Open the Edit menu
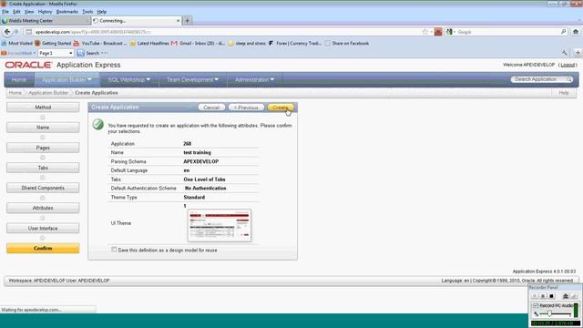 pyautogui.click(x=16, y=12)
